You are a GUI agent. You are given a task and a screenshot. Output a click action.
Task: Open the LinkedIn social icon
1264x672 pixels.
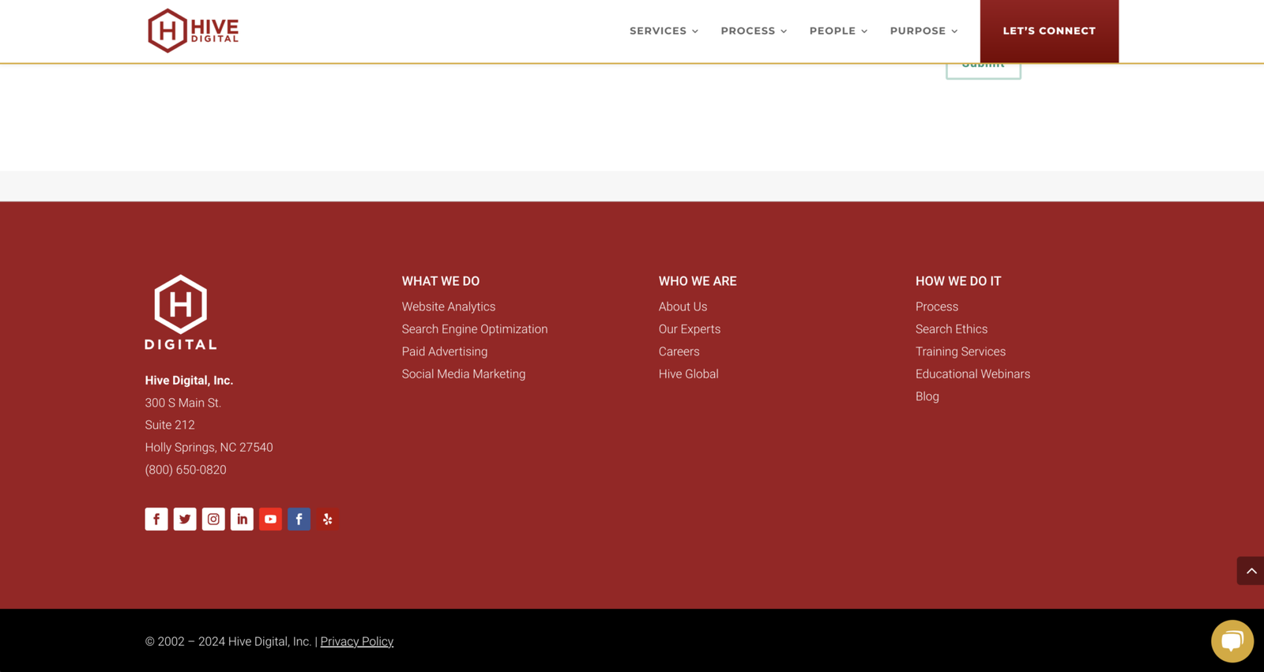coord(242,519)
